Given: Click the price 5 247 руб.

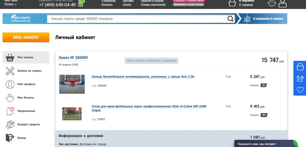Looking at the screenshot, I should point(258,77).
